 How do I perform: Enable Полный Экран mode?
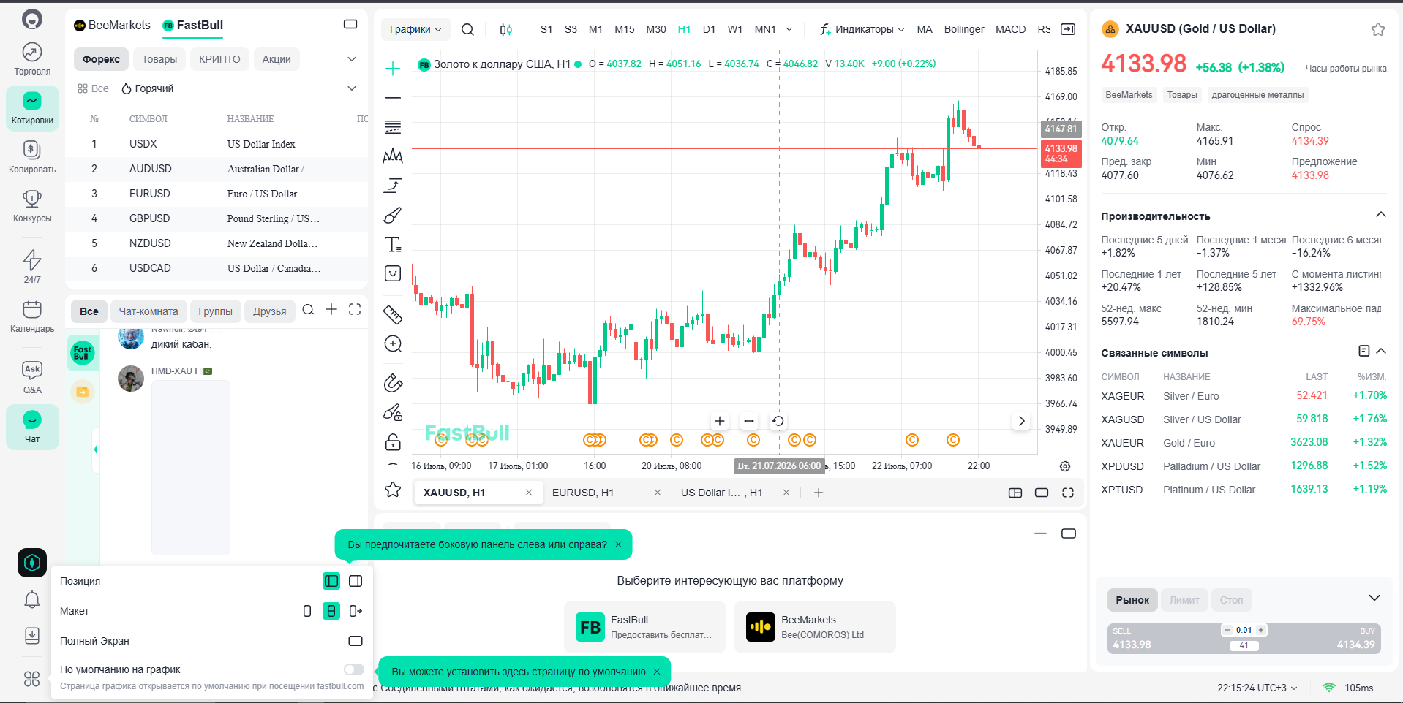(356, 641)
